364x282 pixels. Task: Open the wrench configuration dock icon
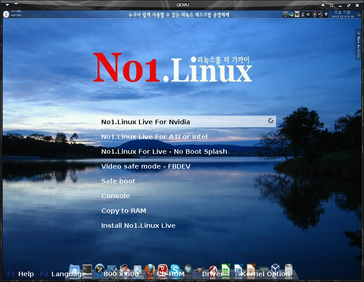[113, 270]
